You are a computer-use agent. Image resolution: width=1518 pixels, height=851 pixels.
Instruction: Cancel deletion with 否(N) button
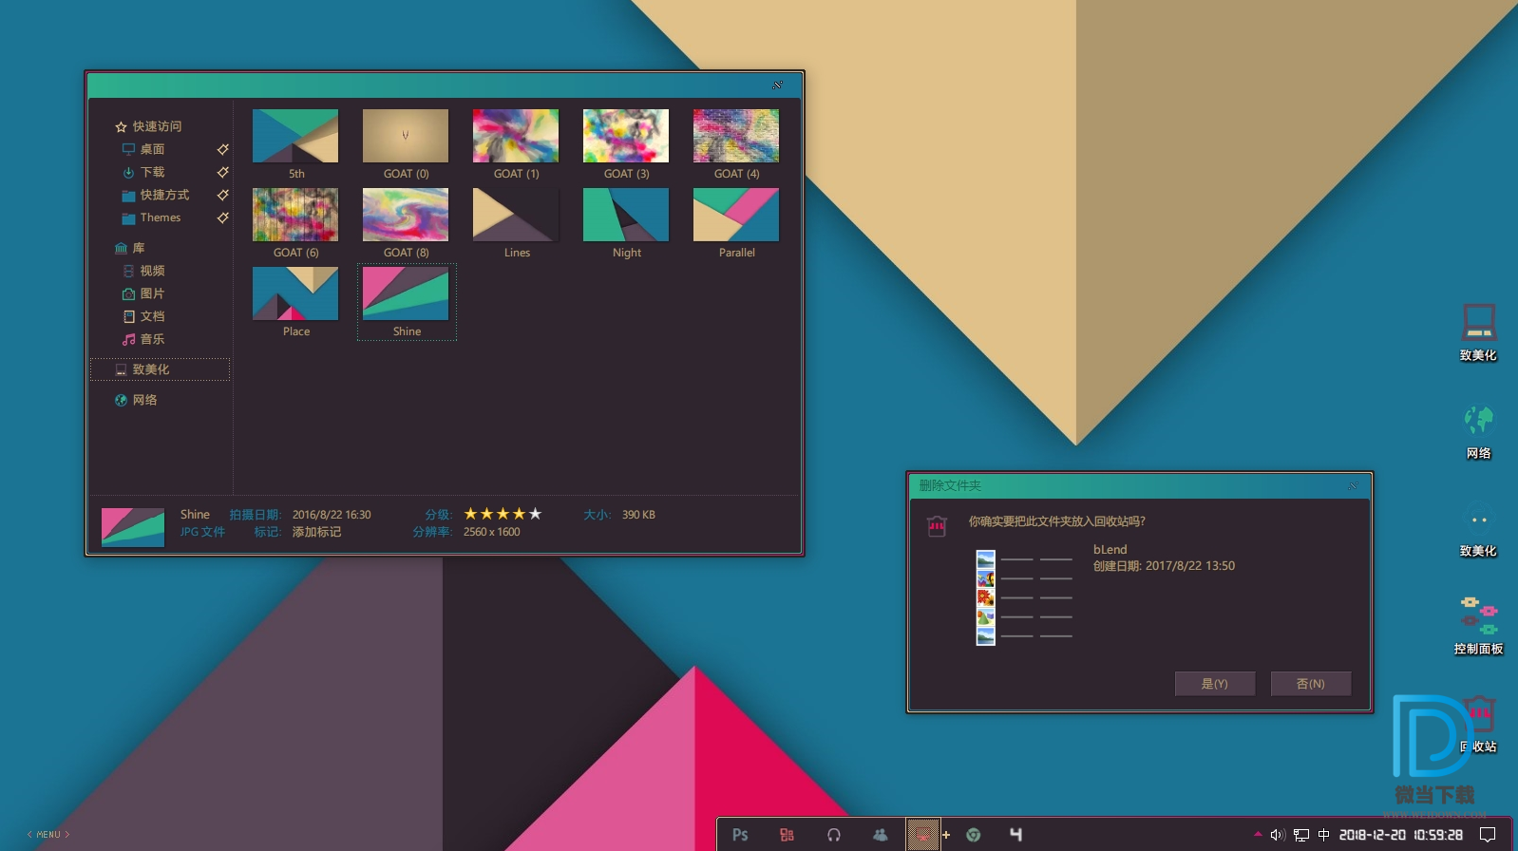click(1311, 684)
